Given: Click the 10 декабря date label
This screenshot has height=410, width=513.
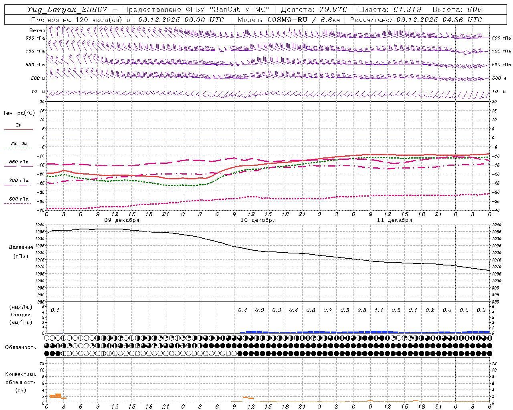Looking at the screenshot, I should (x=258, y=220).
